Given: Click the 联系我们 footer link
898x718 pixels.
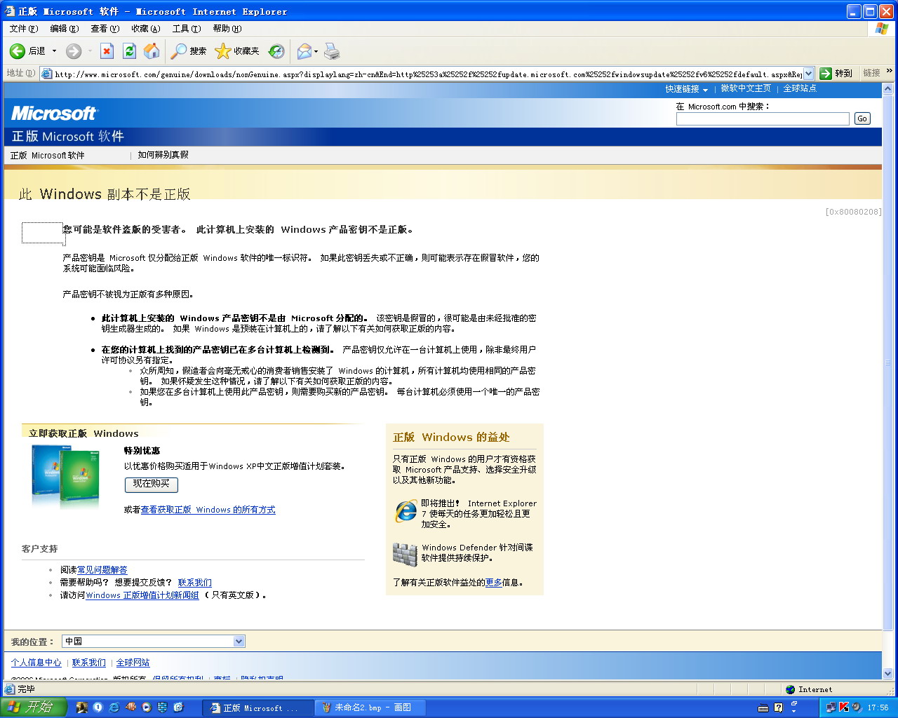Looking at the screenshot, I should (89, 663).
